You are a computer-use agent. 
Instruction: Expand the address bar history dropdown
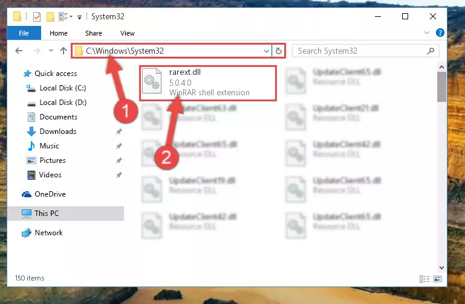(x=266, y=51)
